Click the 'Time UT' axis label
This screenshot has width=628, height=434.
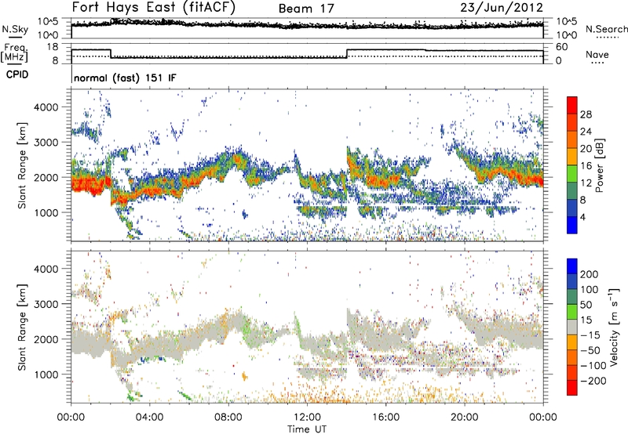307,429
